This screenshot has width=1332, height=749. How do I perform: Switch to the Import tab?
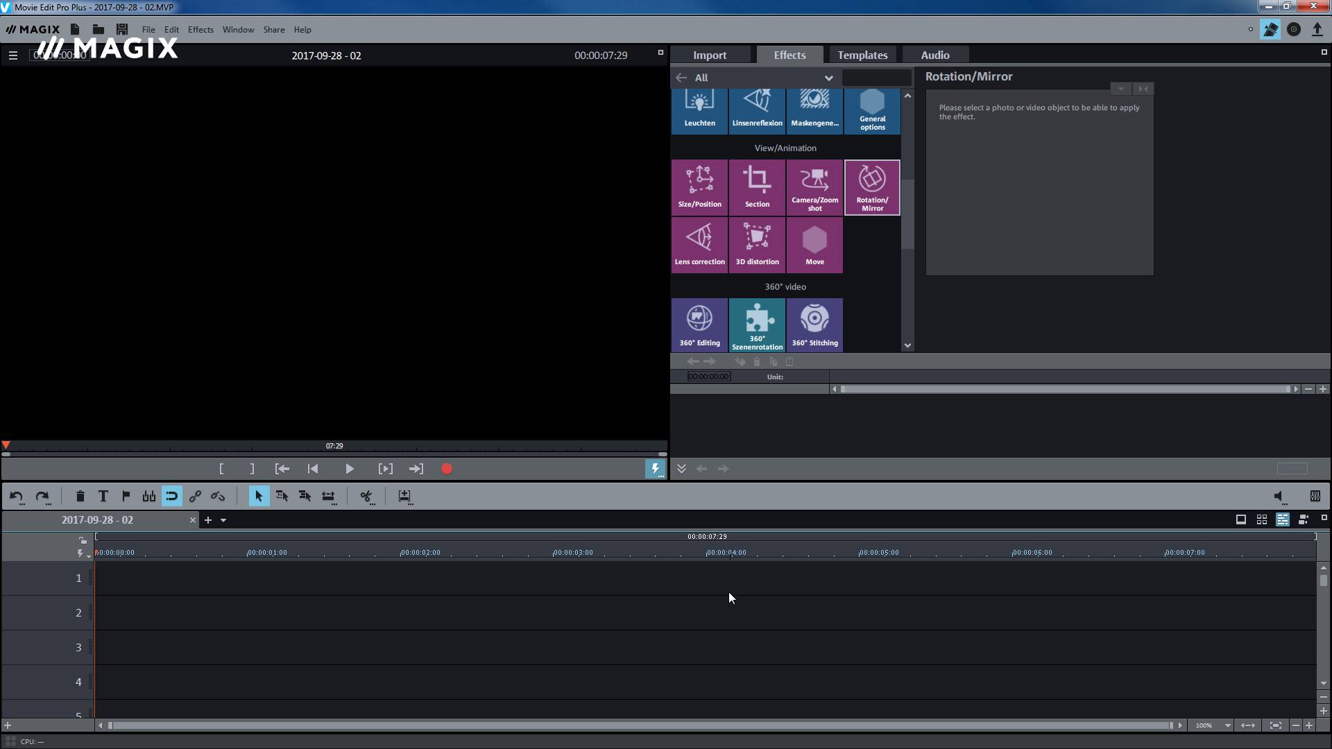(709, 55)
